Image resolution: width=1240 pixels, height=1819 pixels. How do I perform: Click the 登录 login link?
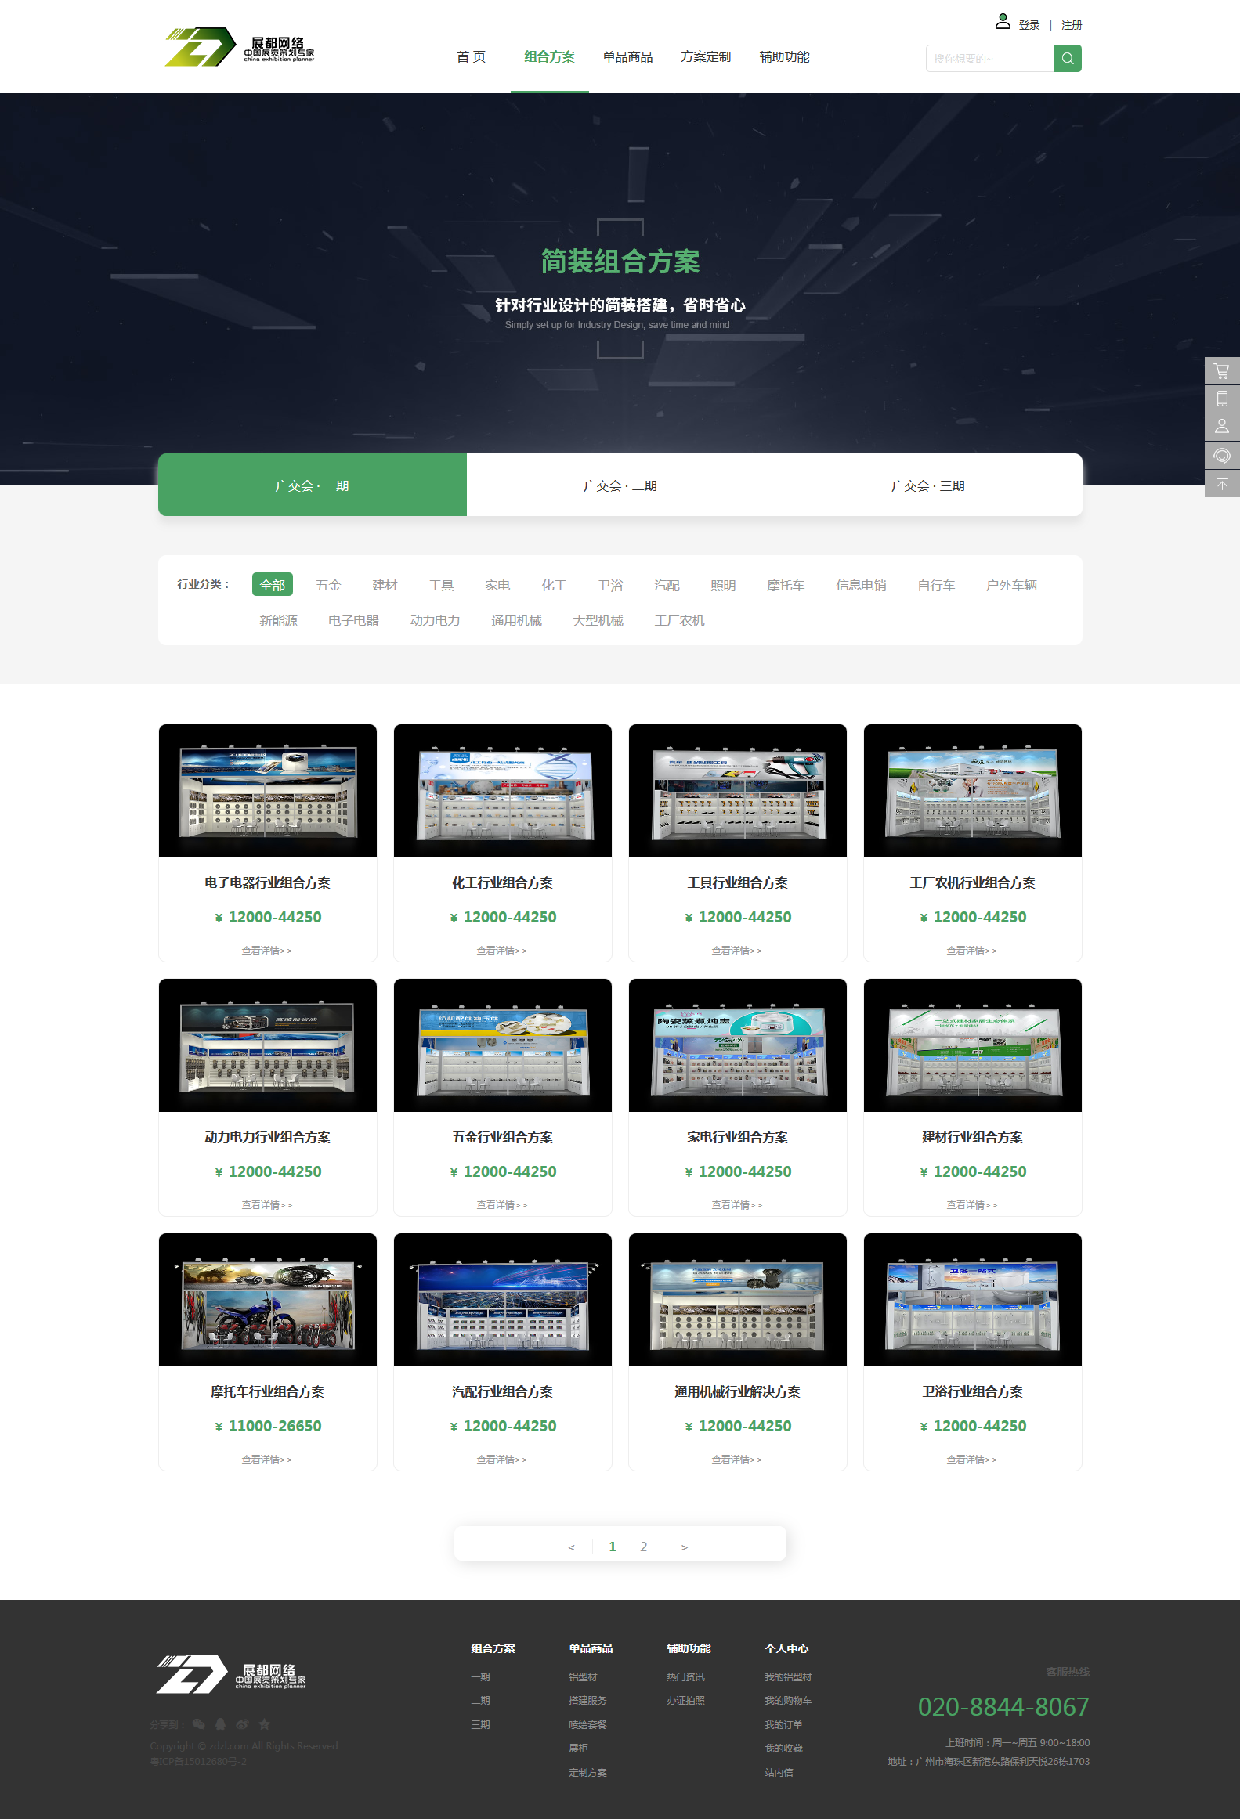(x=1029, y=25)
